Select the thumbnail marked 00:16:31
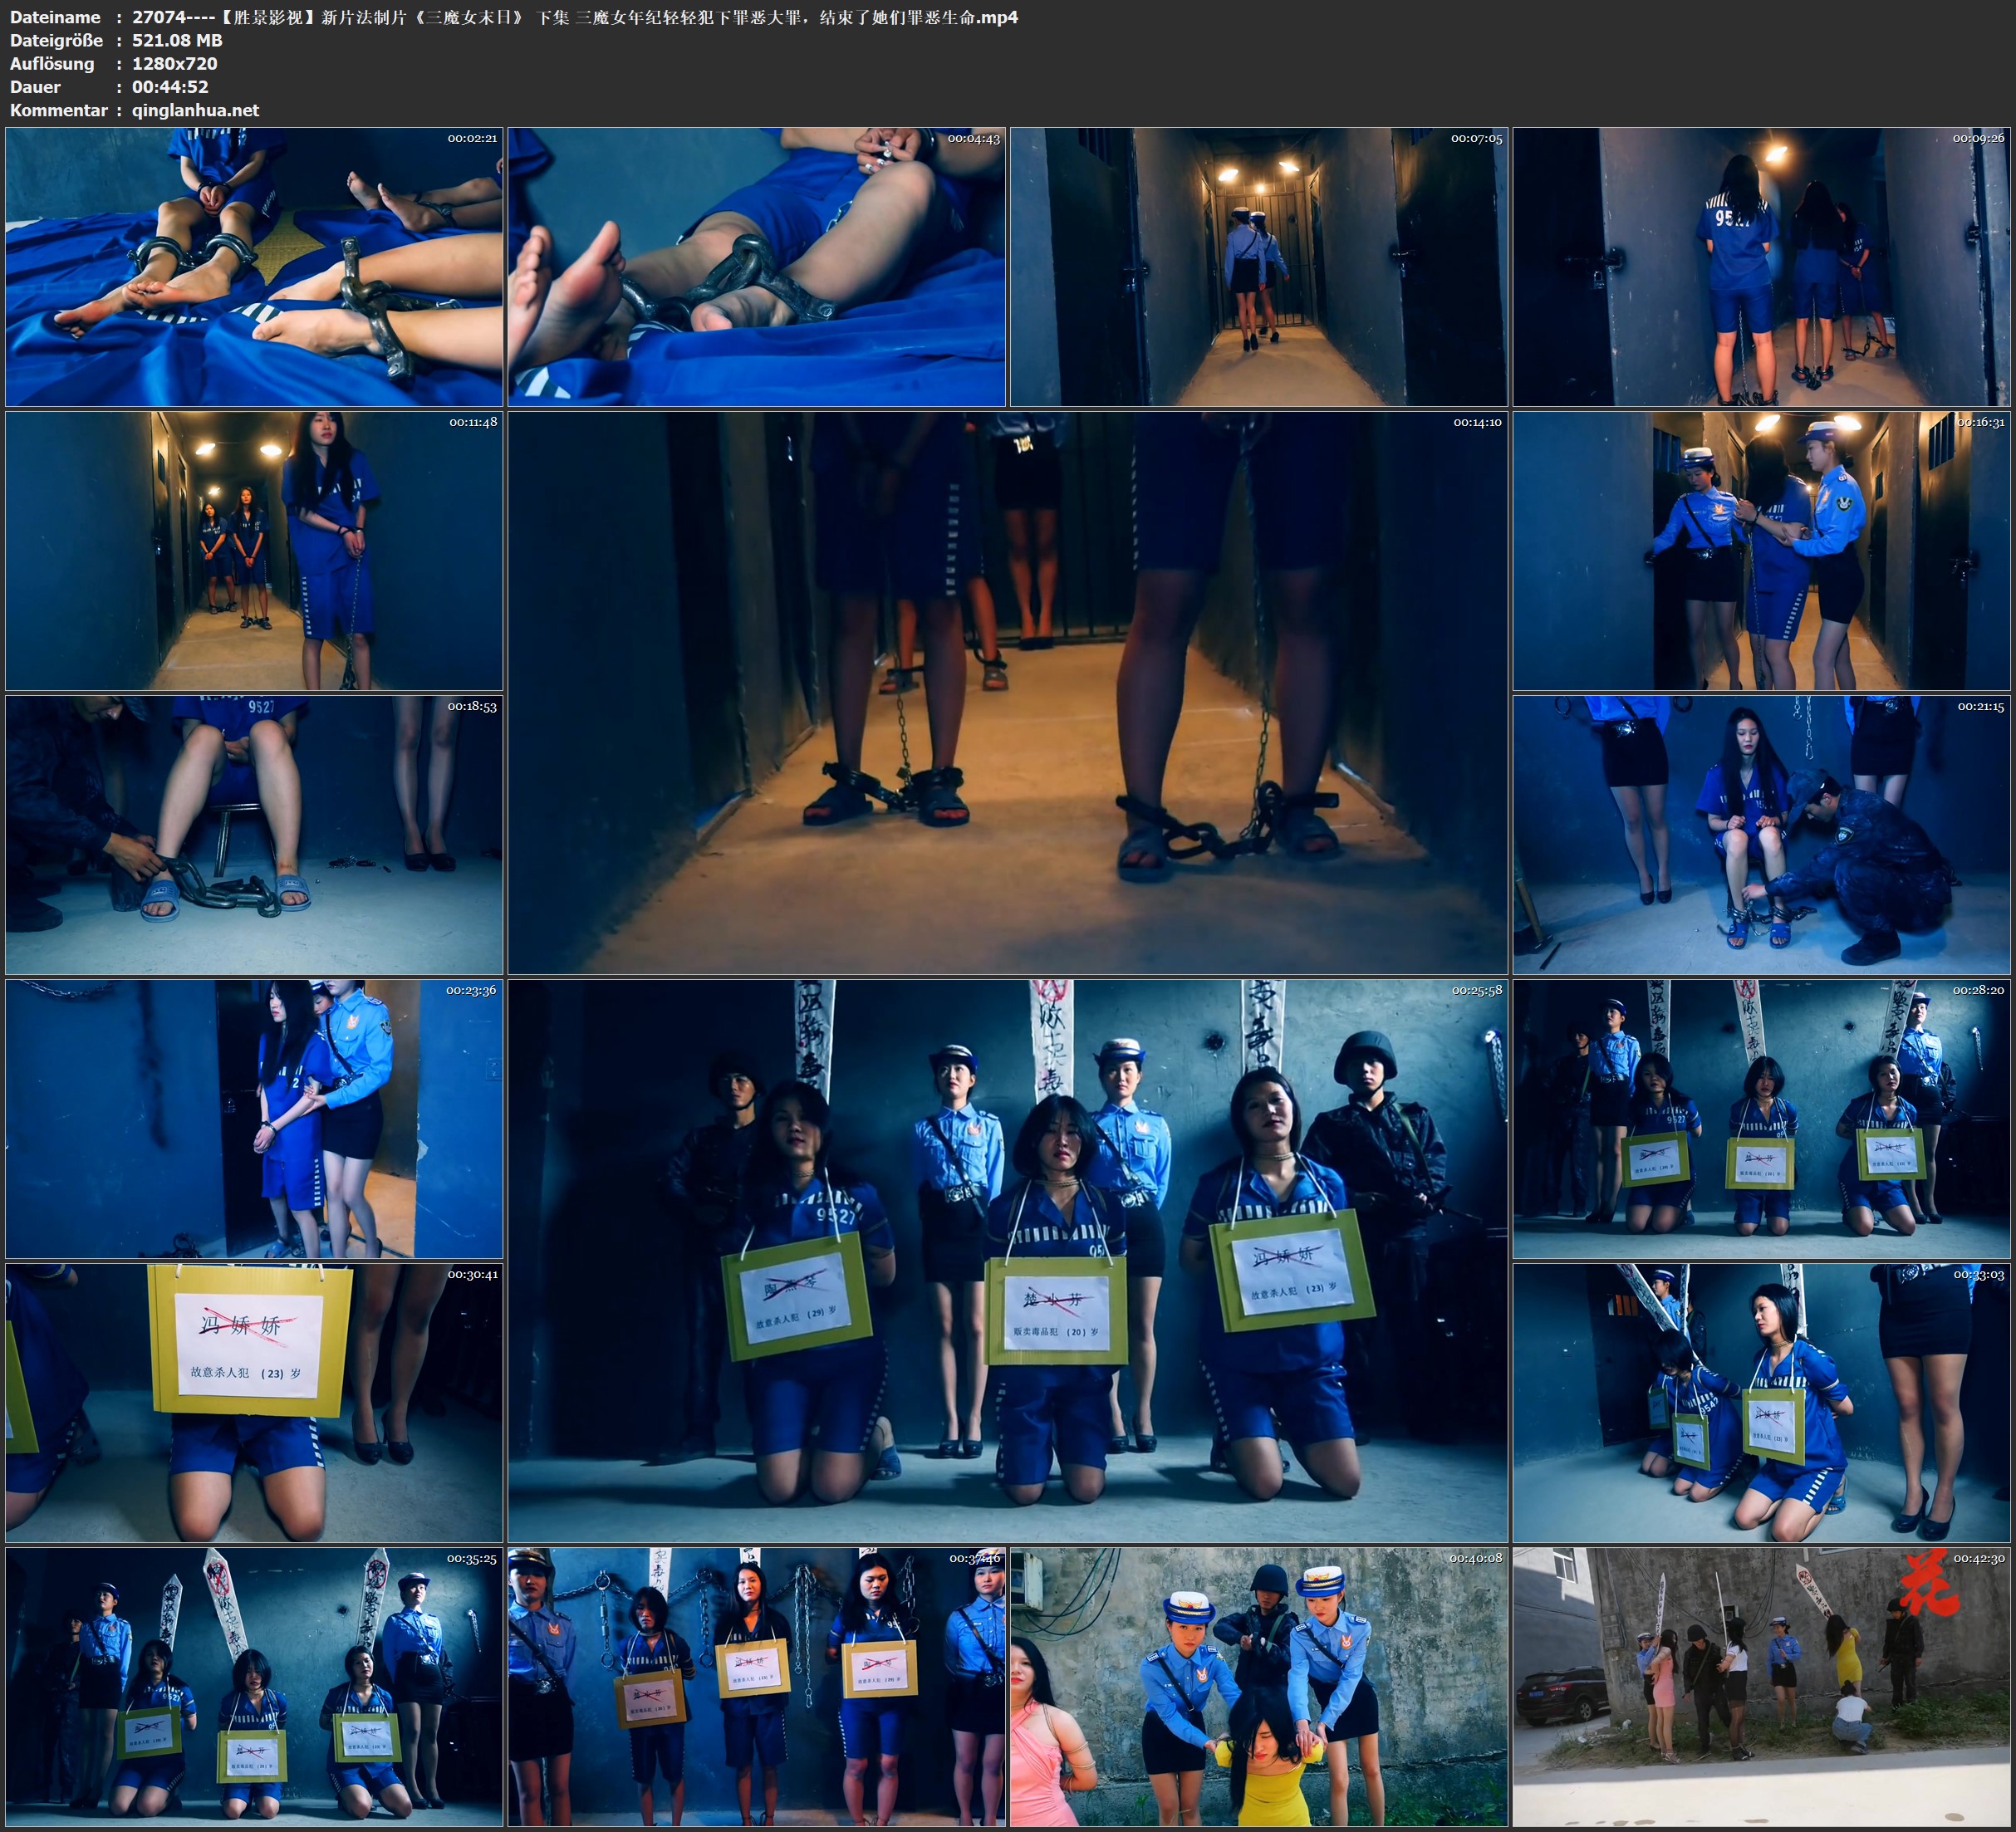This screenshot has width=2016, height=1832. 1761,550
